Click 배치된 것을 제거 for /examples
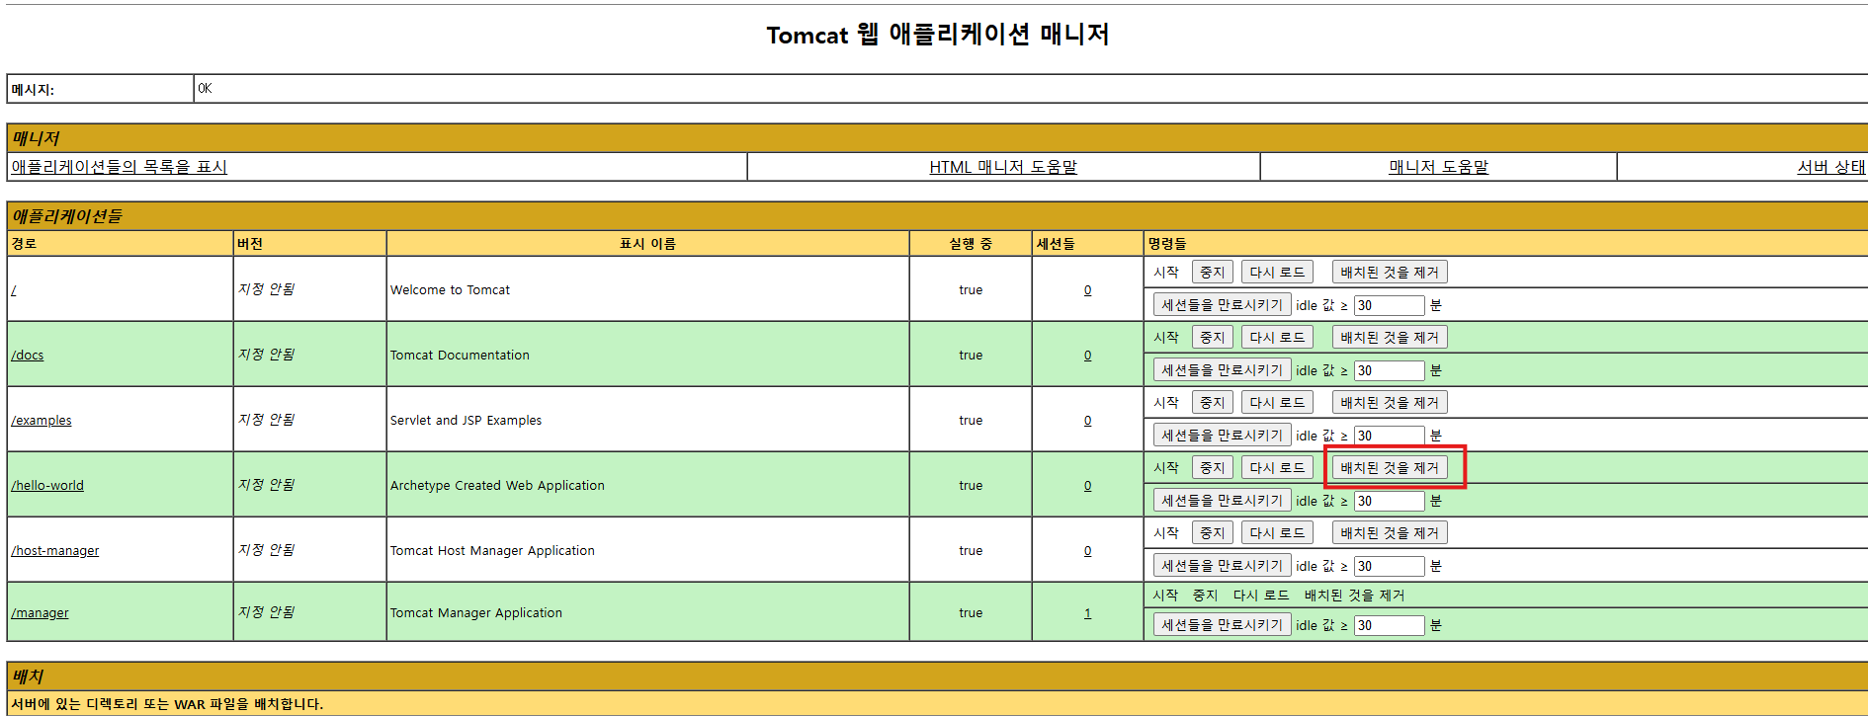Screen dimensions: 1868x716 (x=1390, y=403)
